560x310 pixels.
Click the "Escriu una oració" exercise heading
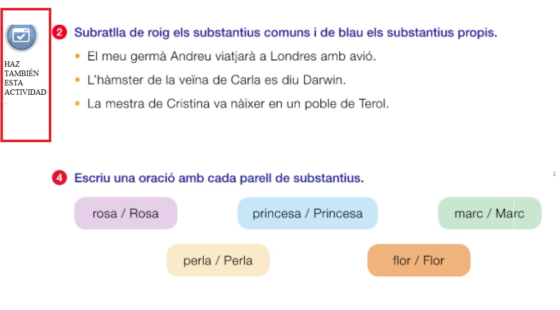[219, 178]
